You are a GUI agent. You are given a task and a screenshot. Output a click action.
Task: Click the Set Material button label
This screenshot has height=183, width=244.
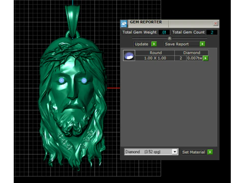[194, 152]
